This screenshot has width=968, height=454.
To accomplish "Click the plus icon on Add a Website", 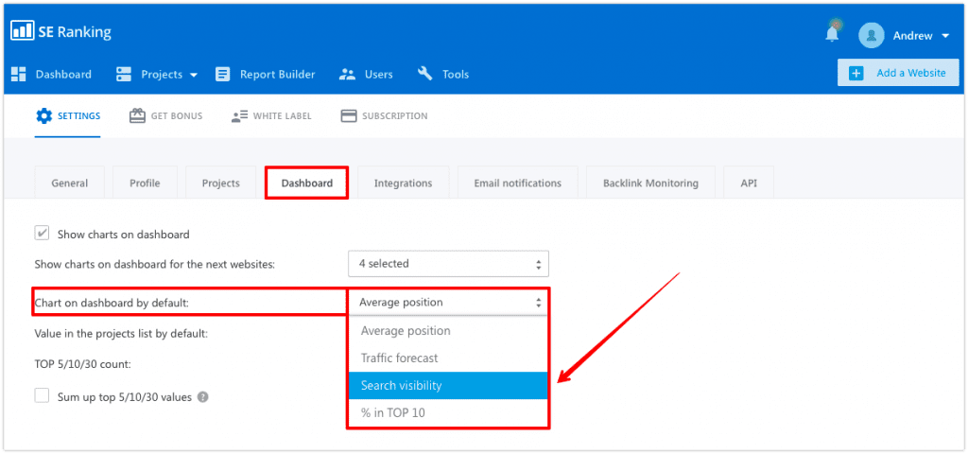I will [x=856, y=73].
